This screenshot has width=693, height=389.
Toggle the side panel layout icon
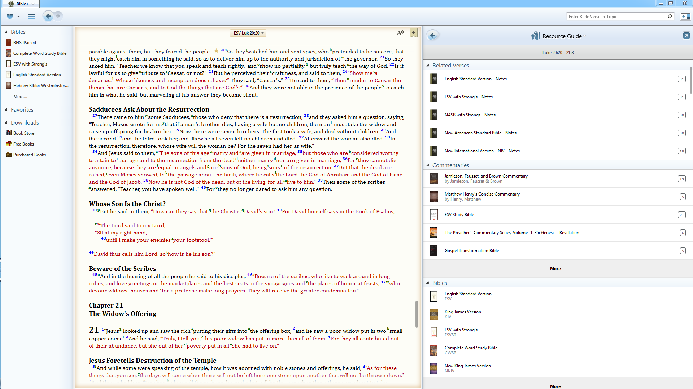pyautogui.click(x=685, y=16)
